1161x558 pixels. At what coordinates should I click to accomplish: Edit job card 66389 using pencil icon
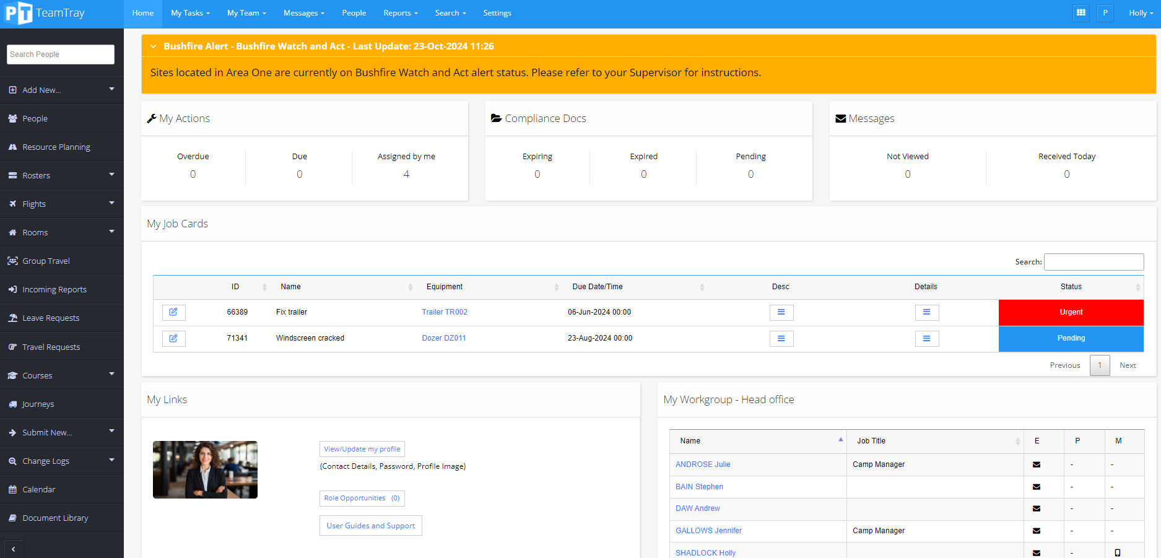tap(173, 312)
